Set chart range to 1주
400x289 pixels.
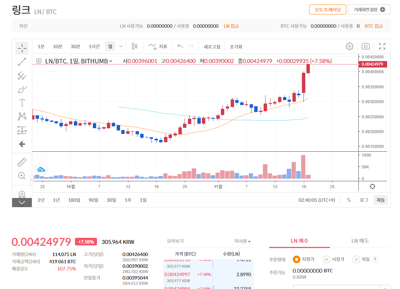(128, 200)
